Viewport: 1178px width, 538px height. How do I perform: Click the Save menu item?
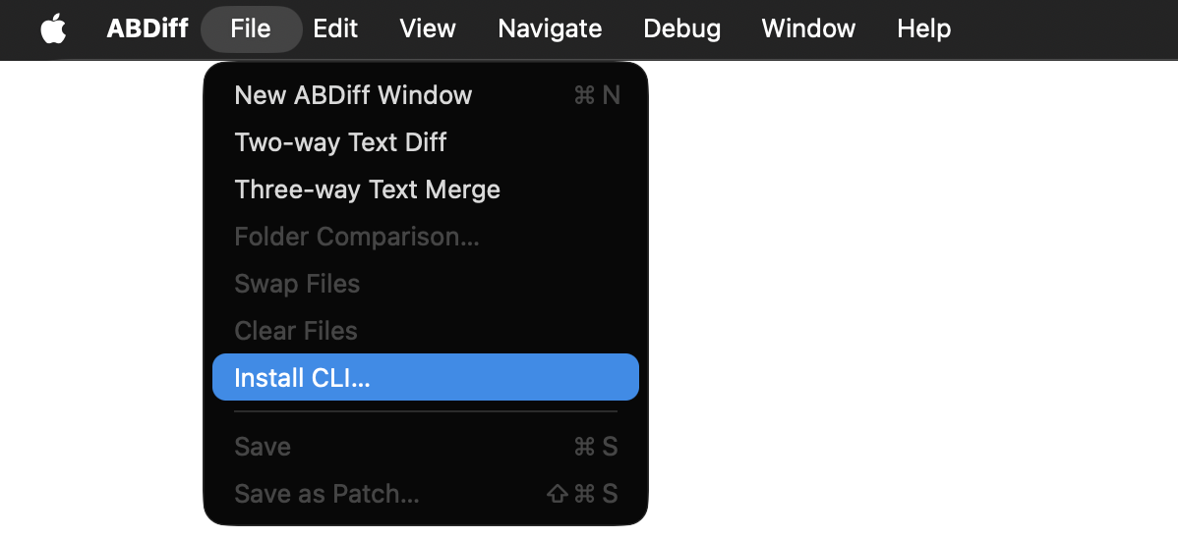point(263,447)
